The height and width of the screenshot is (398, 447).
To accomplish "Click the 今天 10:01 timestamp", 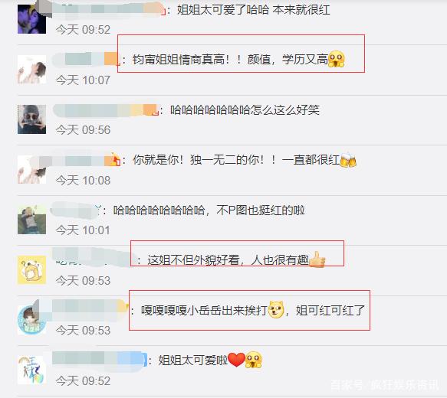I will (x=83, y=230).
